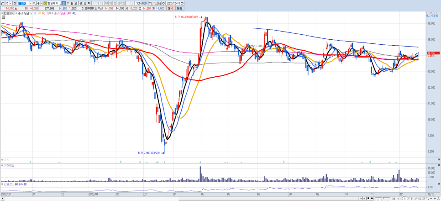Click the stock code input field

coord(23,3)
